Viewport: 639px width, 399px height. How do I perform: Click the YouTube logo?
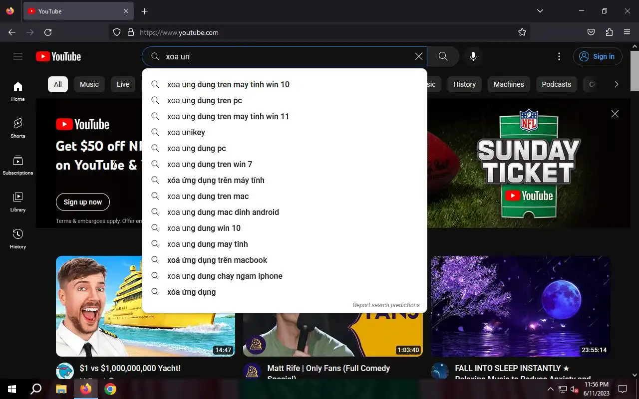[58, 56]
